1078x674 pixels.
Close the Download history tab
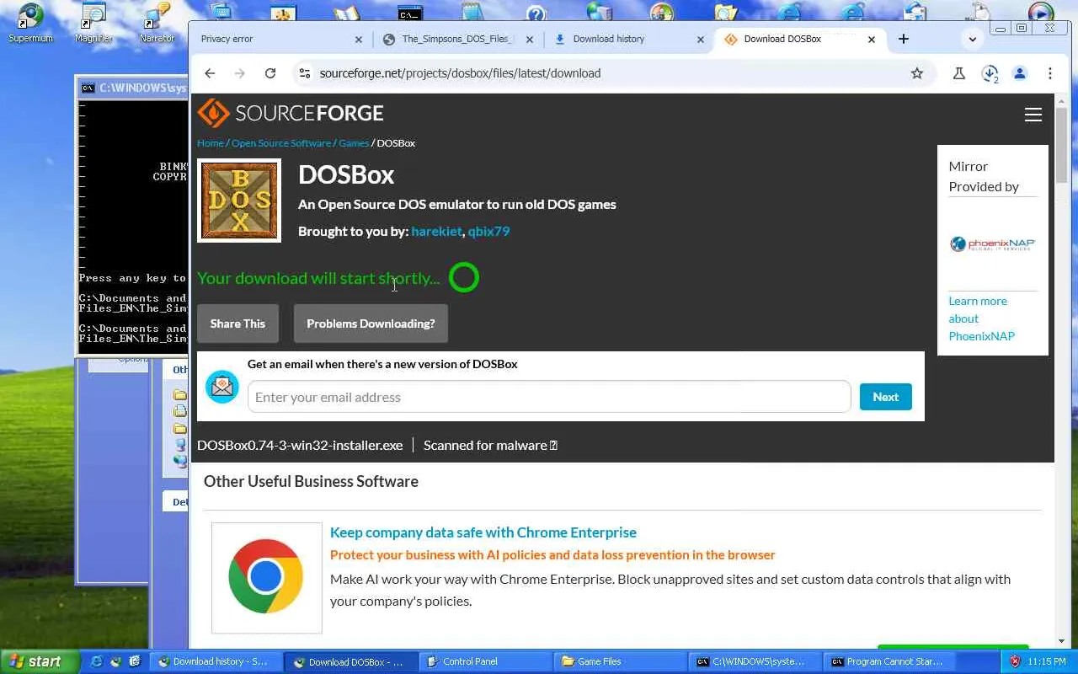pos(700,39)
